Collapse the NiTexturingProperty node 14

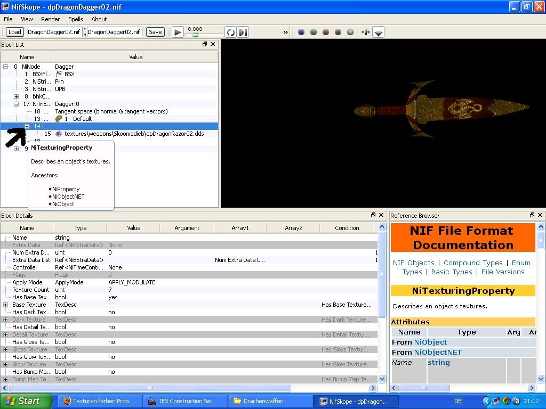coord(27,126)
